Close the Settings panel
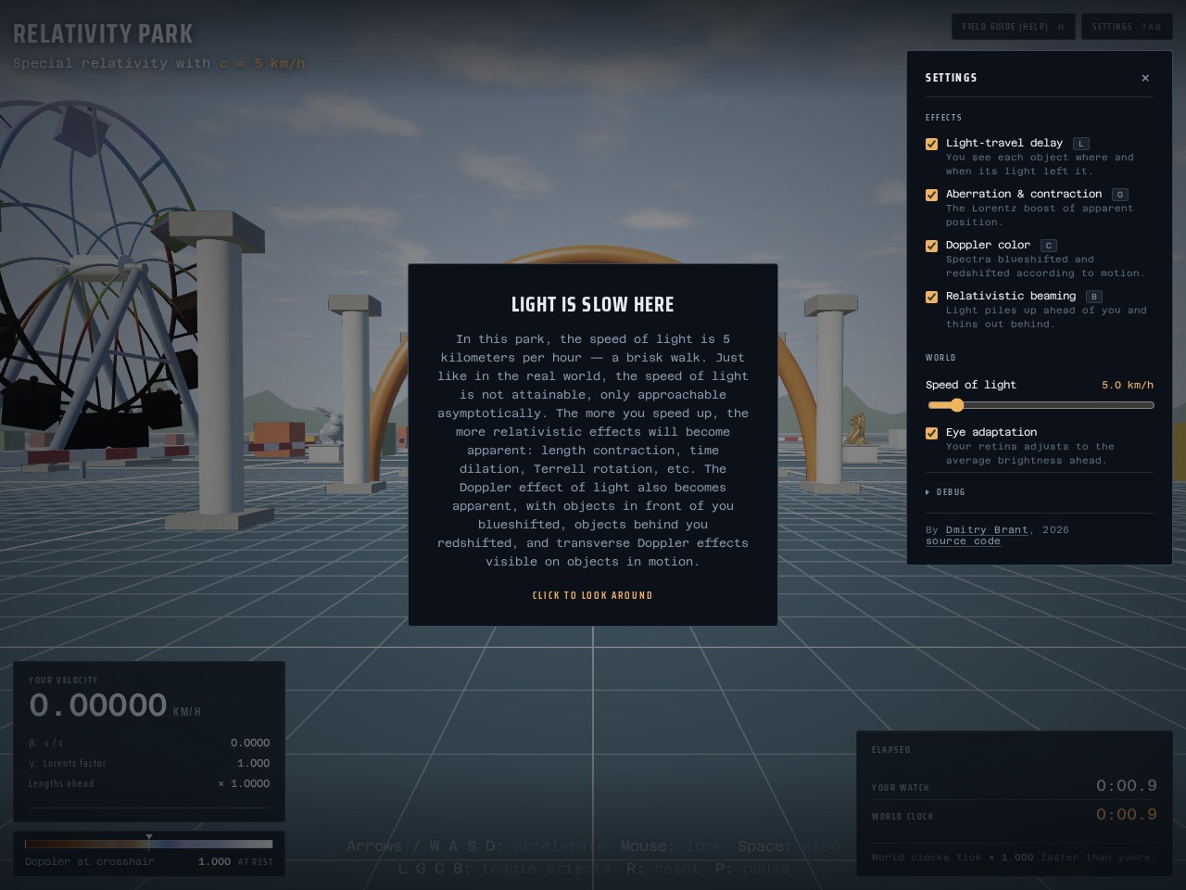The height and width of the screenshot is (890, 1186). (1145, 78)
